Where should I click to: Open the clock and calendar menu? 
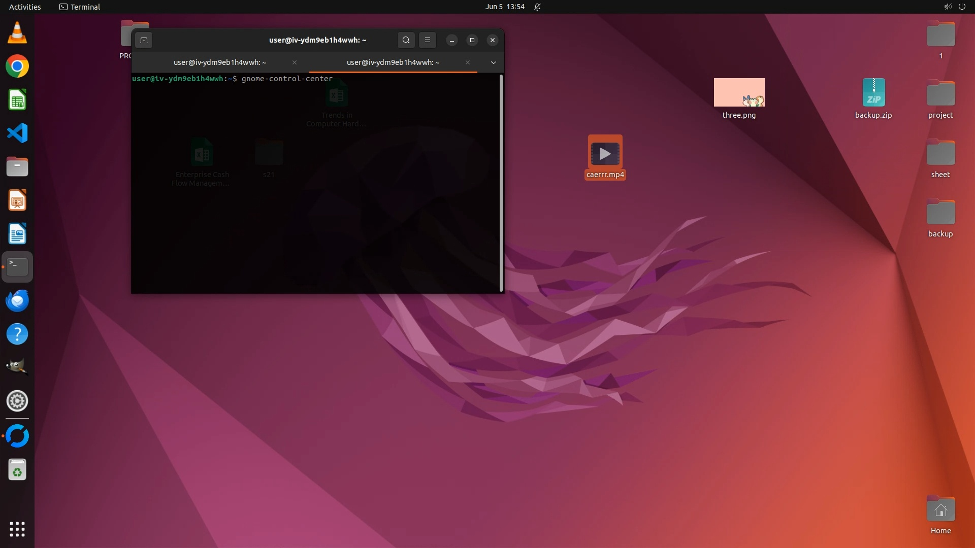coord(505,7)
